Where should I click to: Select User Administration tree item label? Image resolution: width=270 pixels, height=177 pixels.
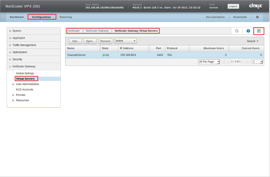(28, 84)
